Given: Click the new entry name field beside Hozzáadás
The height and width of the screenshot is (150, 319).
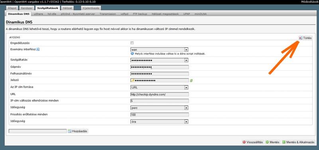Looking at the screenshot, I should pos(37,131).
